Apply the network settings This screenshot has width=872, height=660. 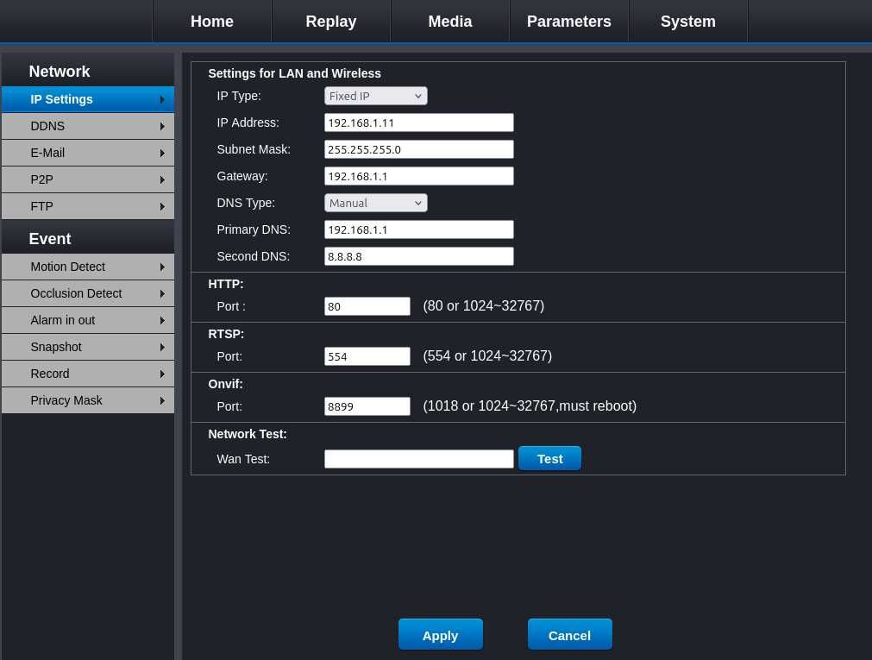(x=441, y=634)
